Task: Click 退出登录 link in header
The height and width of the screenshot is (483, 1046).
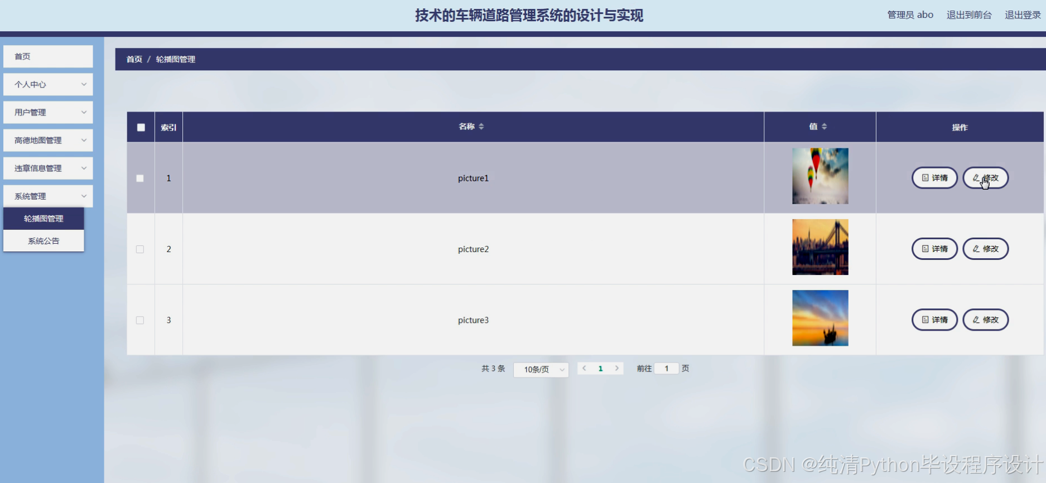Action: (x=1023, y=15)
